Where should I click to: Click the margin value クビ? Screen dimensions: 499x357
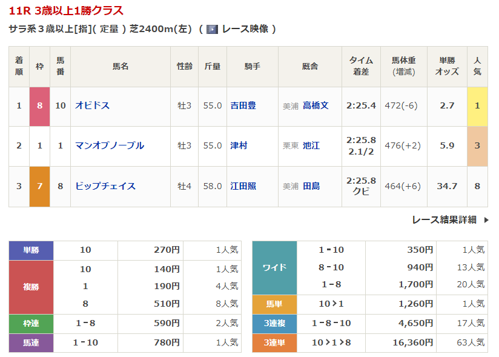click(361, 192)
